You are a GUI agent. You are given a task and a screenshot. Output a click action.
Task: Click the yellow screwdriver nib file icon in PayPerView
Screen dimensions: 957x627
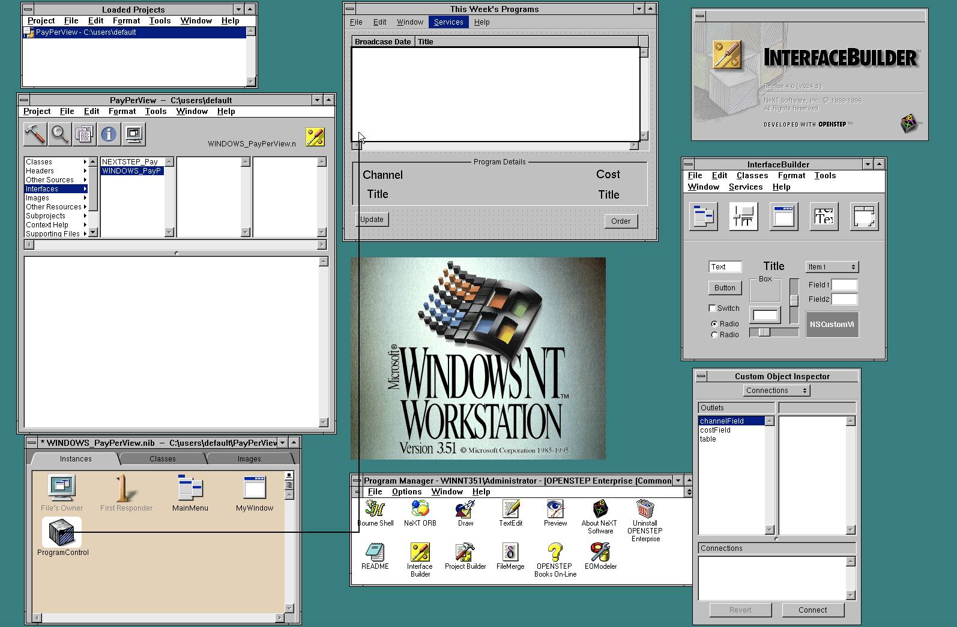point(315,137)
